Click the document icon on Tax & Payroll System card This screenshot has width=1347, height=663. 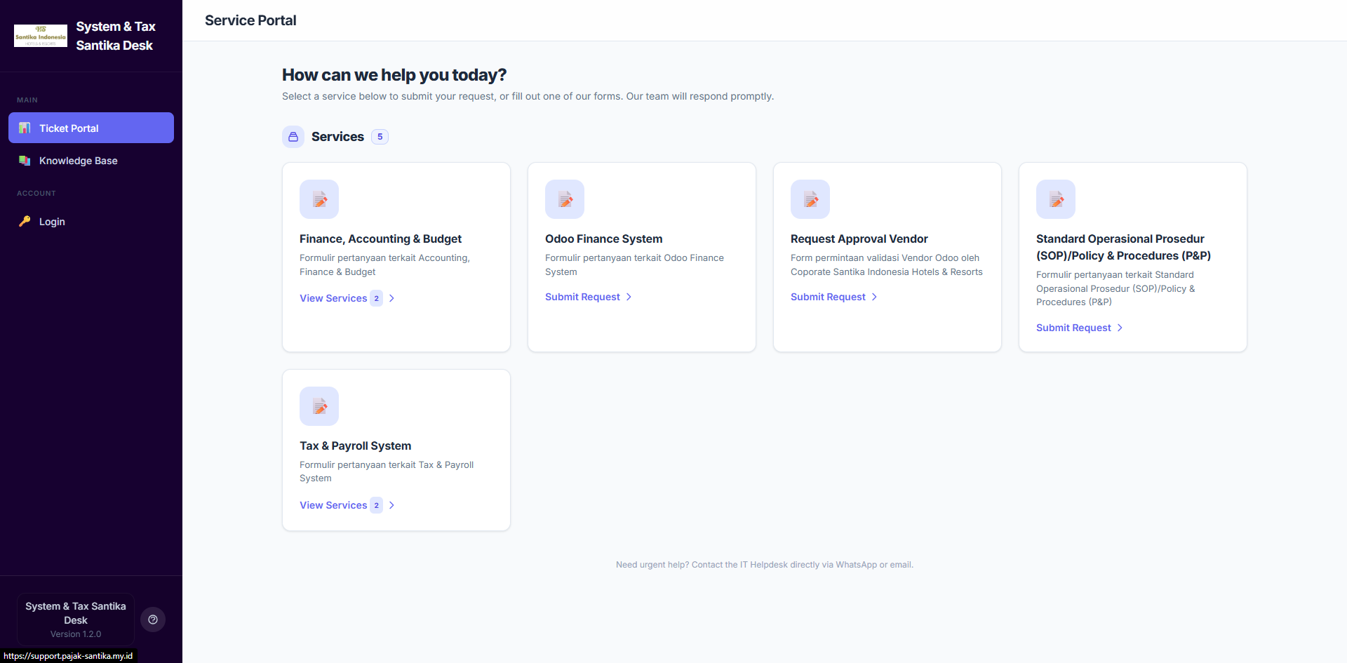(319, 406)
